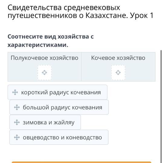Click text label зимовка и жайляу
The height and width of the screenshot is (163, 163).
[49, 122]
